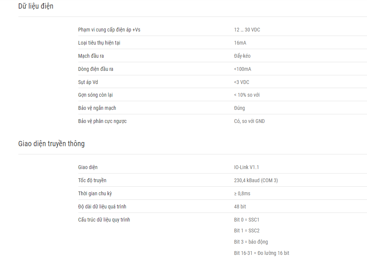Select the 'Loại tiêu thụ hiện tại' row label
The image size is (367, 259).
coord(99,43)
